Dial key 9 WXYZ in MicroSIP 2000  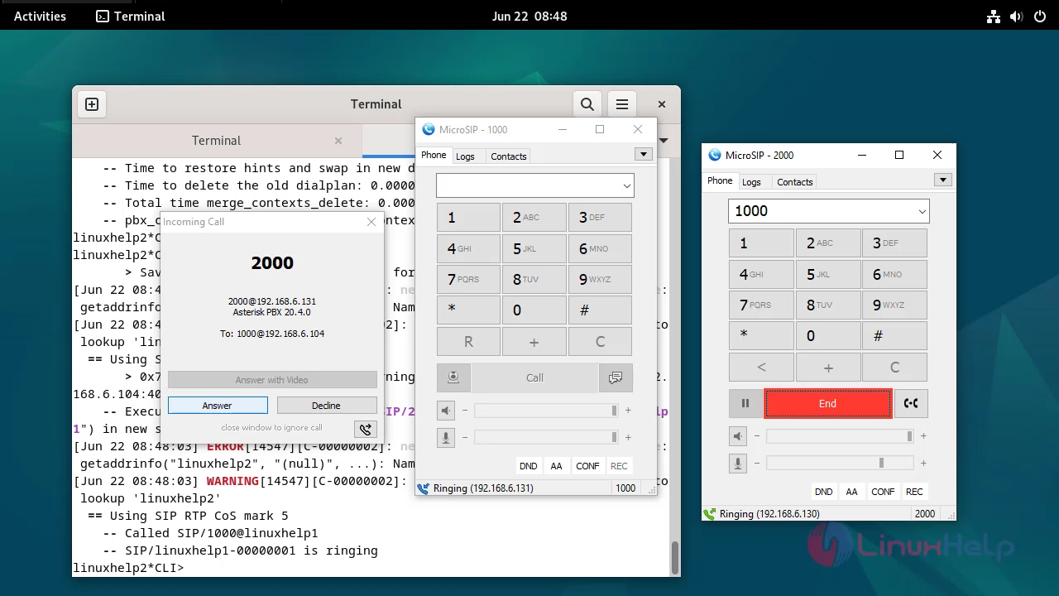tap(894, 305)
